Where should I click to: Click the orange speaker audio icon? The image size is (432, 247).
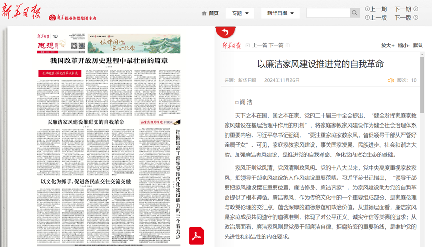(x=391, y=80)
